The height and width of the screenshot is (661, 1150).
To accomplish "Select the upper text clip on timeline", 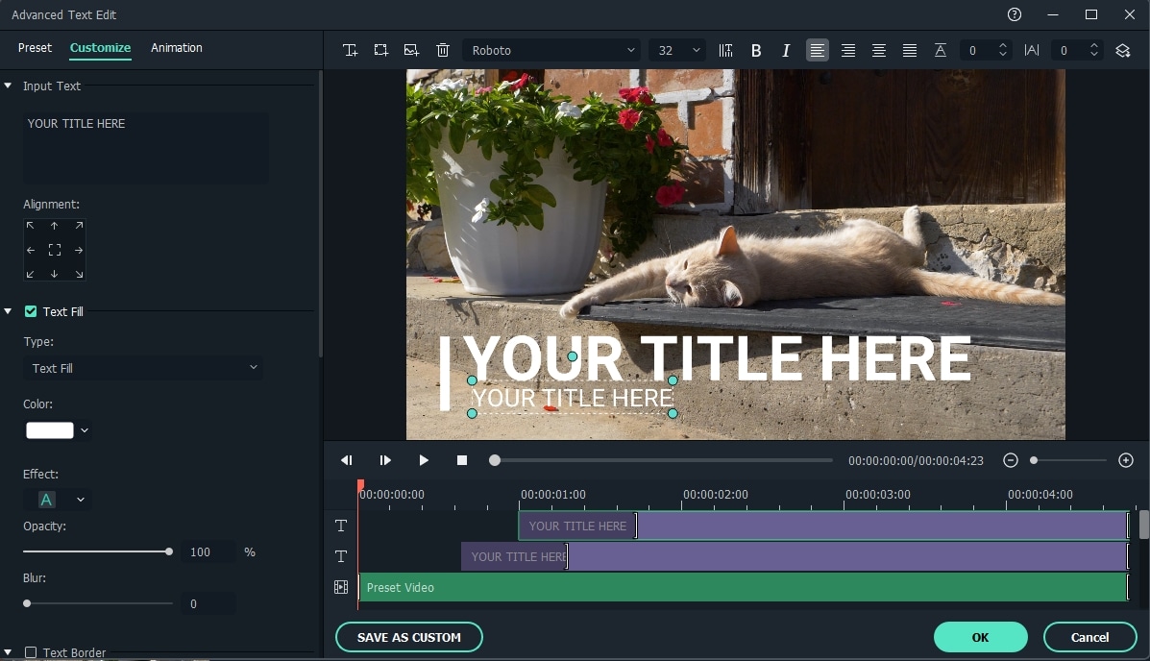I will pos(823,526).
